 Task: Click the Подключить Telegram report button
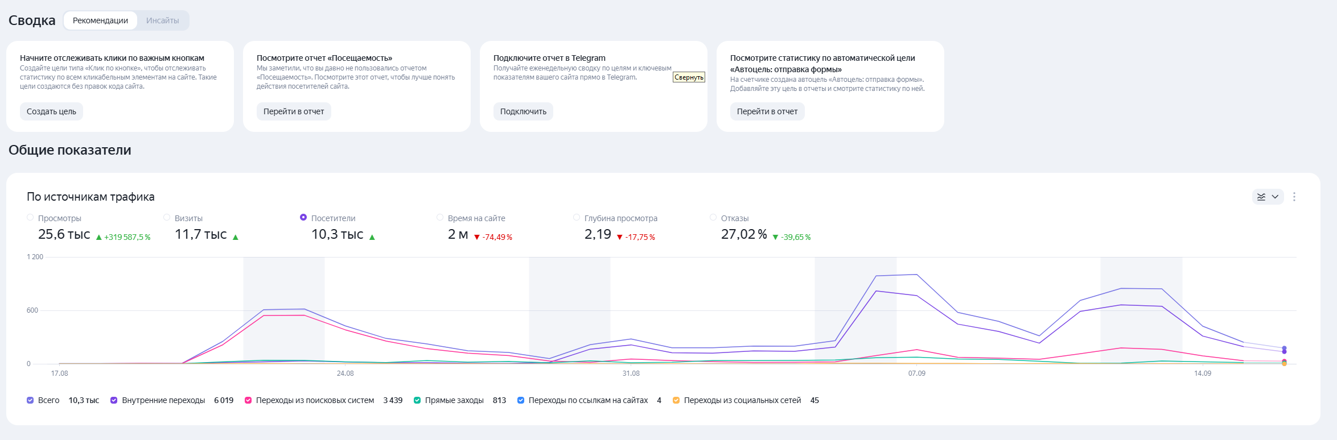click(x=523, y=111)
